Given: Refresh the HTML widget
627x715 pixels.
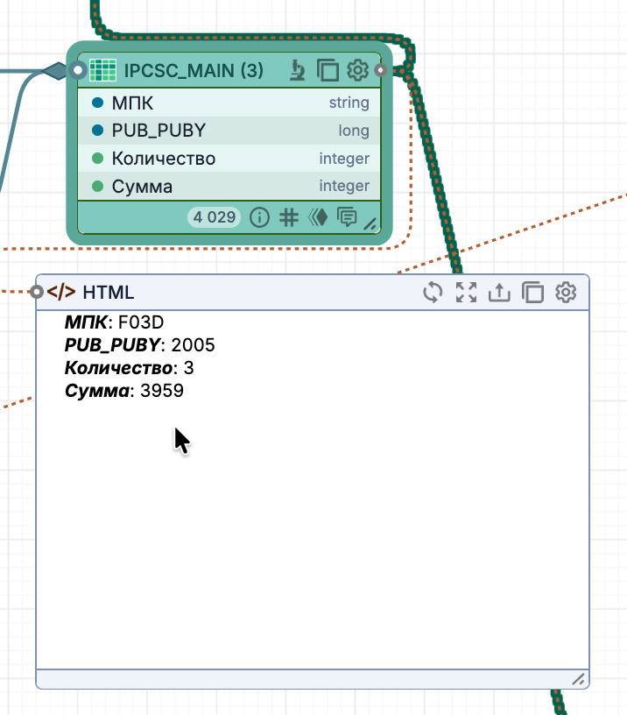Looking at the screenshot, I should click(433, 293).
